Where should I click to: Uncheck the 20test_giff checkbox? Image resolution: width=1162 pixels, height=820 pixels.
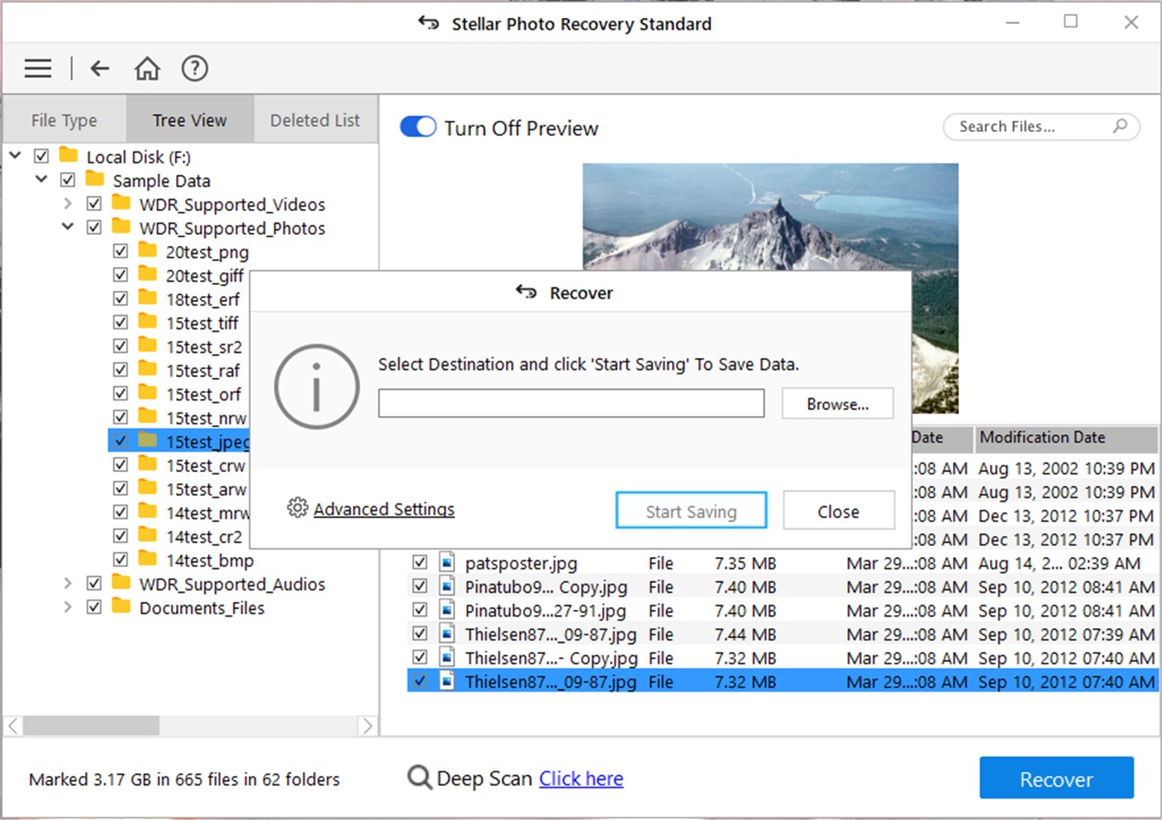pos(121,275)
